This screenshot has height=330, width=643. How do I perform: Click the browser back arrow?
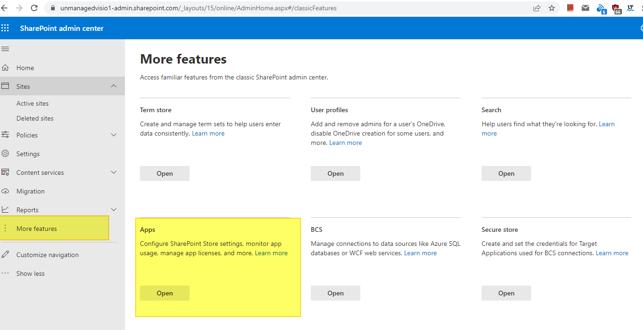5,8
